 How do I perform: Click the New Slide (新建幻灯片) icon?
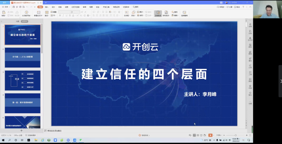pyautogui.click(x=38, y=12)
